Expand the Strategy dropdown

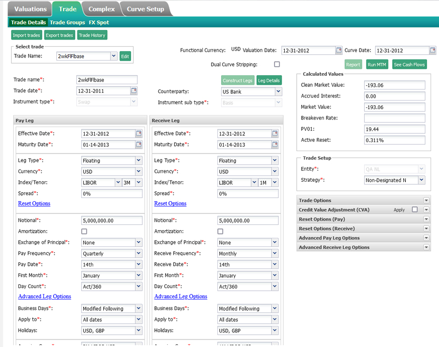[421, 180]
